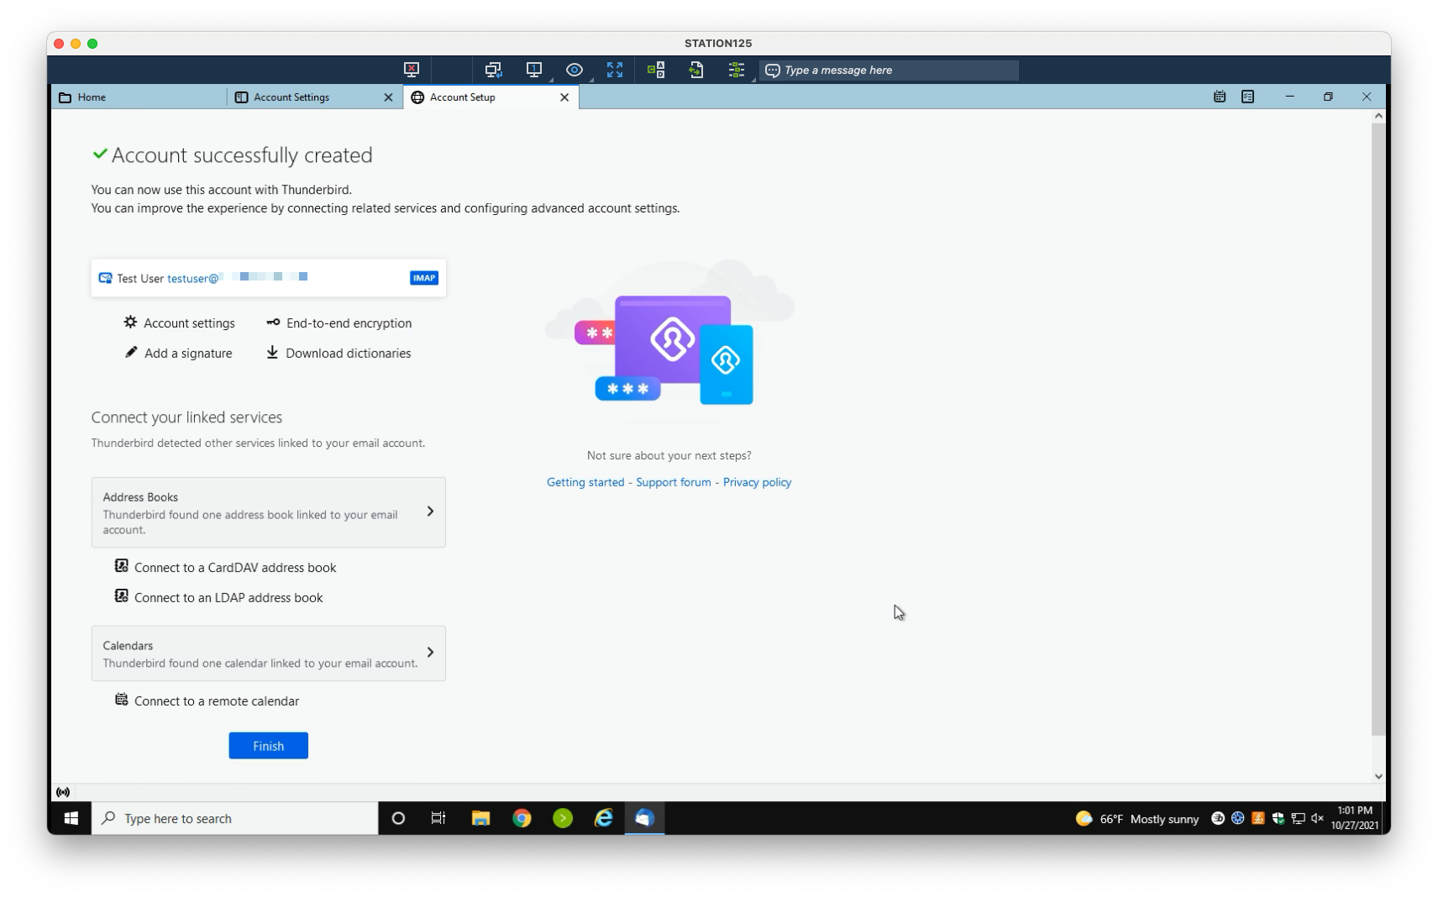Open Account settings gear link
The image size is (1438, 897).
(x=179, y=323)
